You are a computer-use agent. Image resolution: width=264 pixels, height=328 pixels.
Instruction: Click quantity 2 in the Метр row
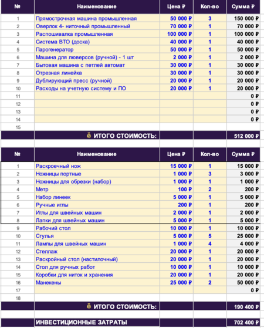coord(210,189)
